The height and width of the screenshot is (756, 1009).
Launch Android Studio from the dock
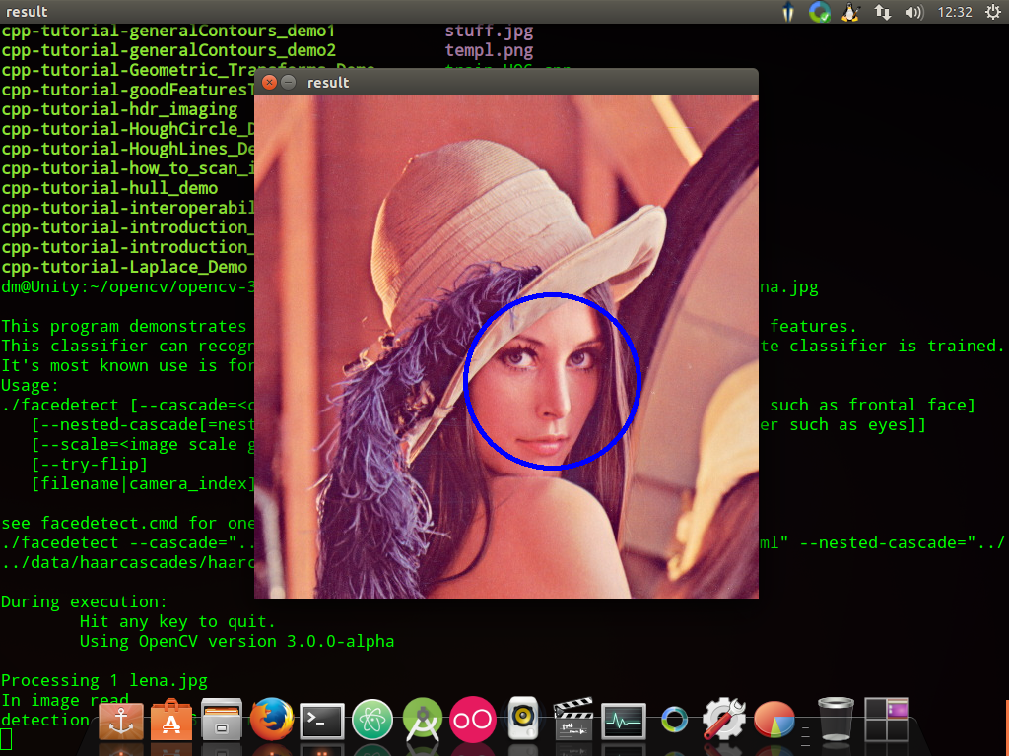click(422, 720)
